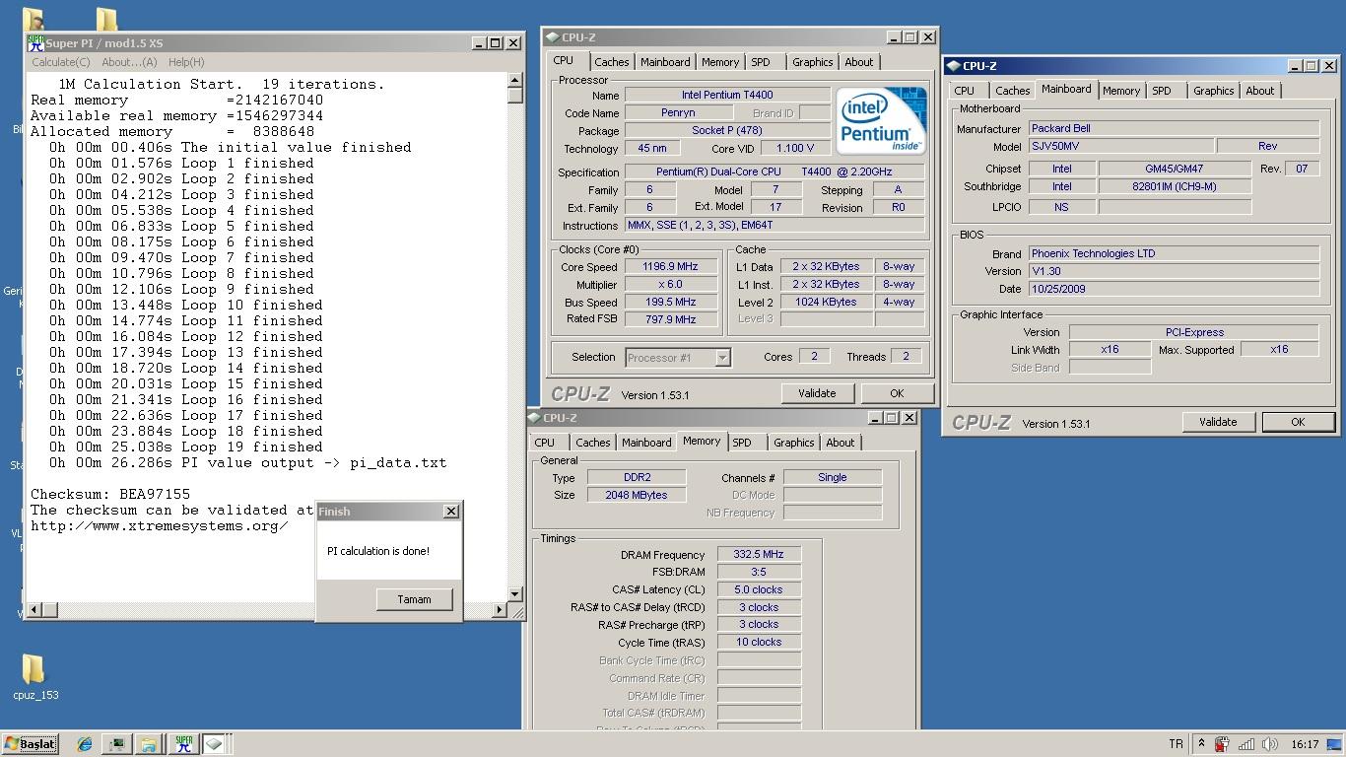Select CPU tab in Mainboard window

(965, 91)
